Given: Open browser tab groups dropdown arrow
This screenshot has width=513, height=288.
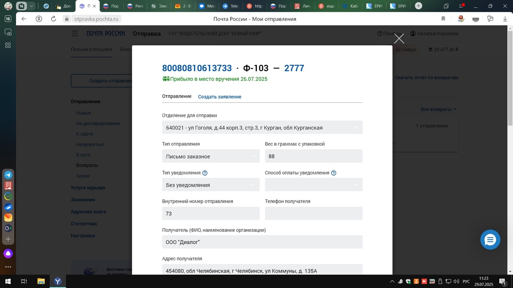Looking at the screenshot, I should [32, 6].
